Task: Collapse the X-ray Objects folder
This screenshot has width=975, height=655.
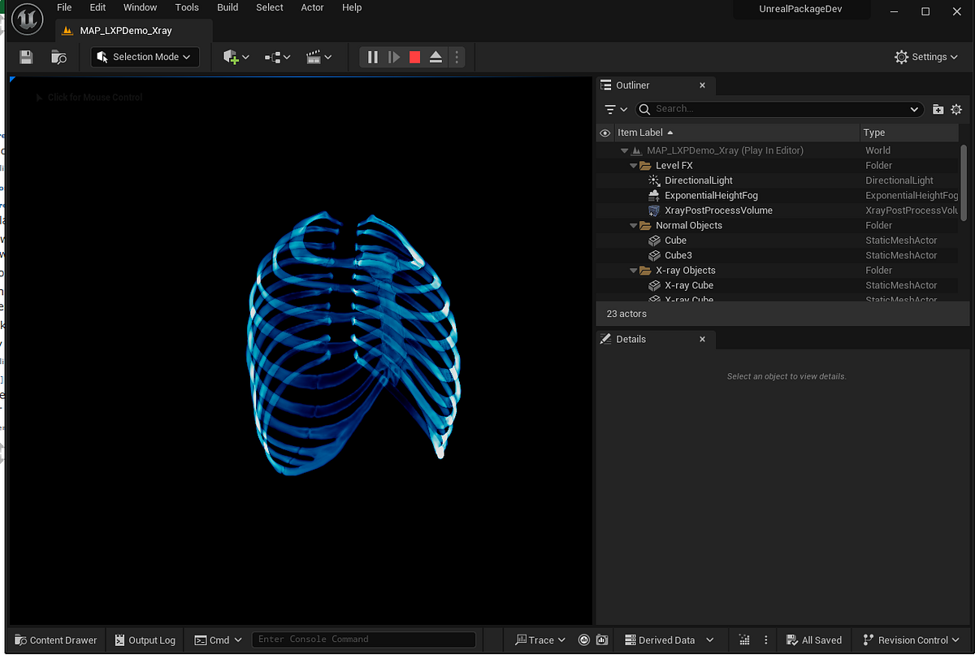Action: point(633,270)
